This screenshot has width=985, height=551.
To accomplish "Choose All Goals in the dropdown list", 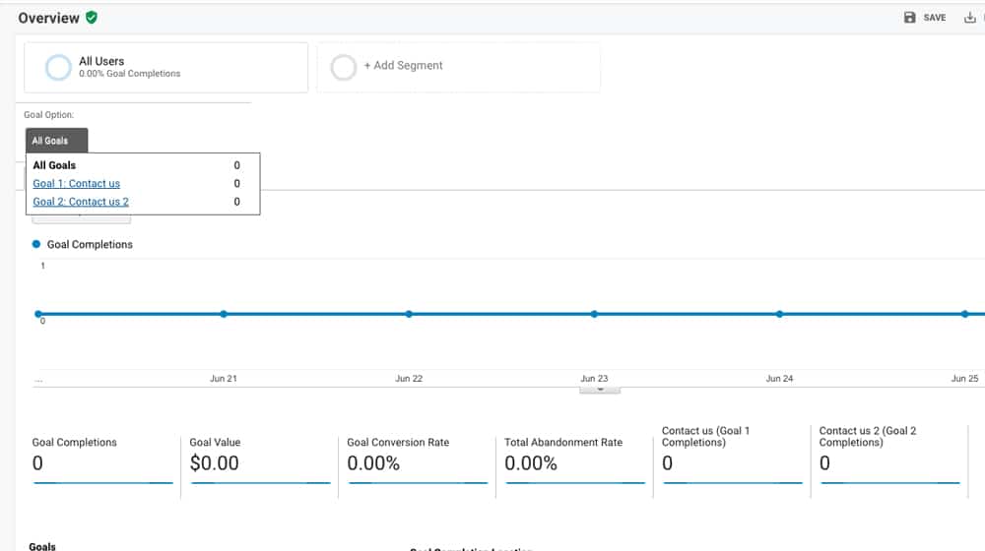I will pos(54,165).
